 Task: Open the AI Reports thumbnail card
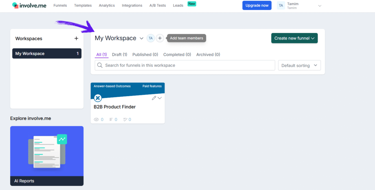(47, 156)
